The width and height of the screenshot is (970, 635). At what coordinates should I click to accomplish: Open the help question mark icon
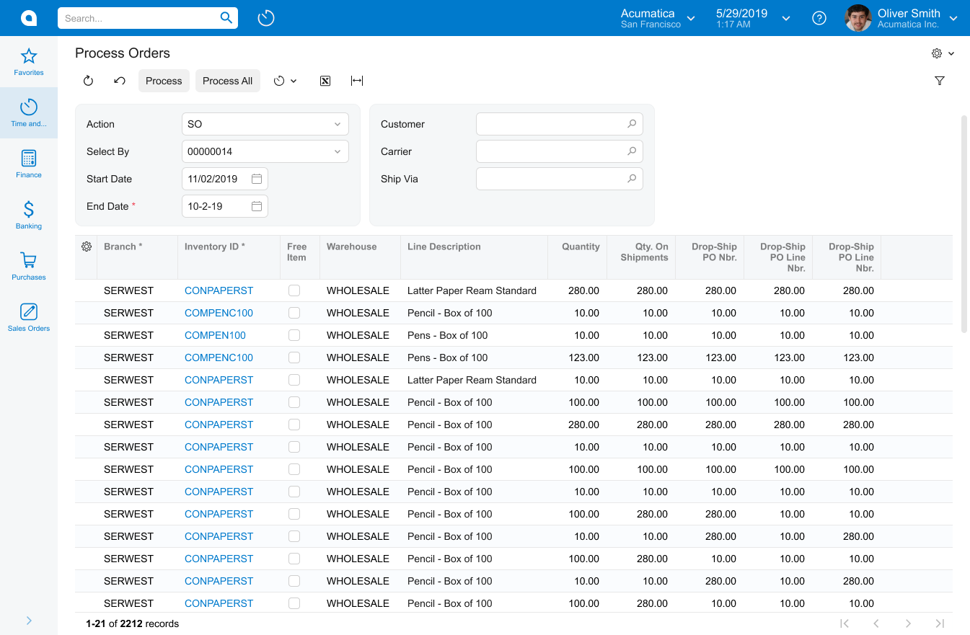point(819,18)
